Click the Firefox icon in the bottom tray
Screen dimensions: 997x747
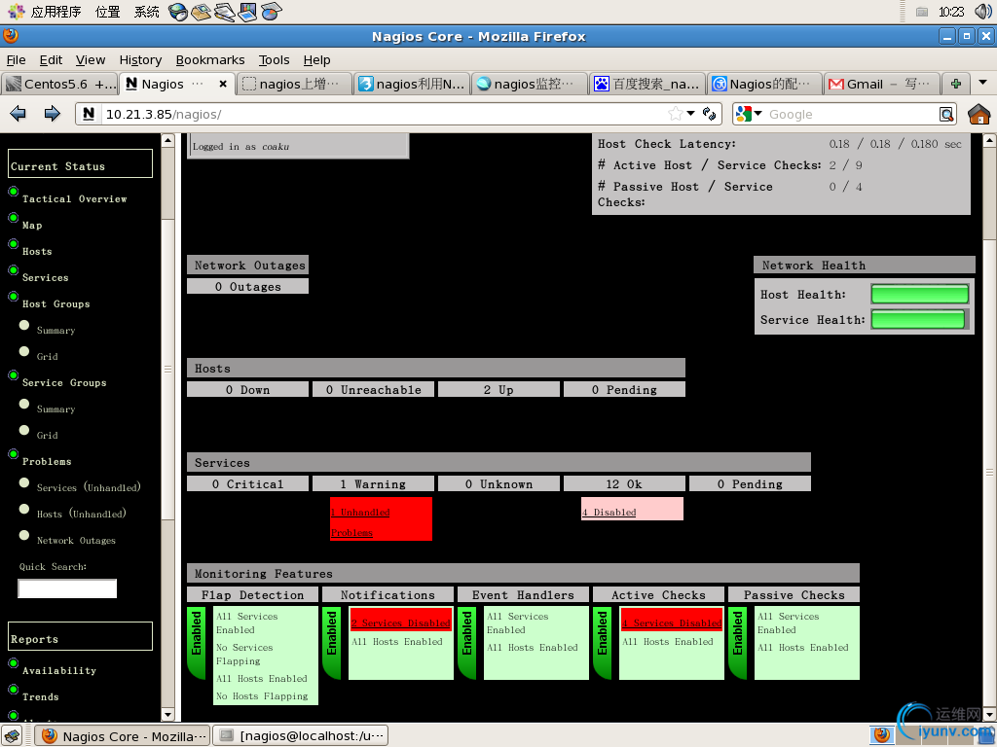[x=882, y=735]
